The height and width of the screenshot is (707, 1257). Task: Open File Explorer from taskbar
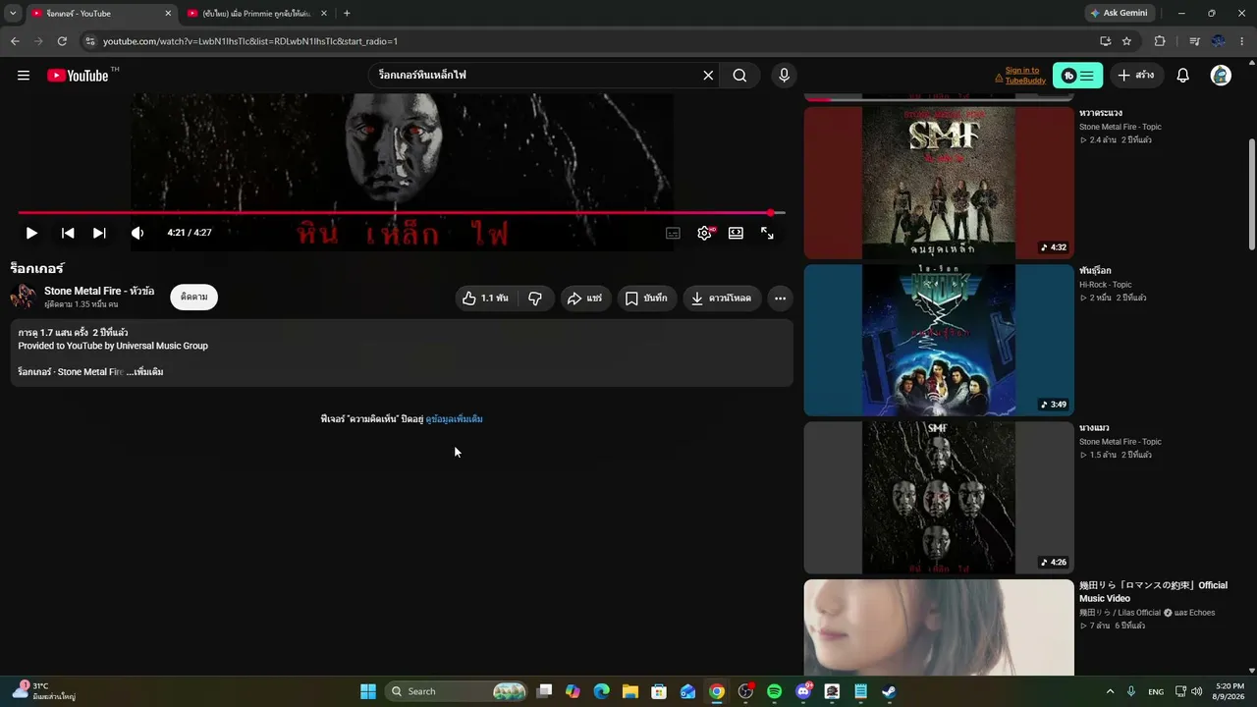(x=630, y=691)
